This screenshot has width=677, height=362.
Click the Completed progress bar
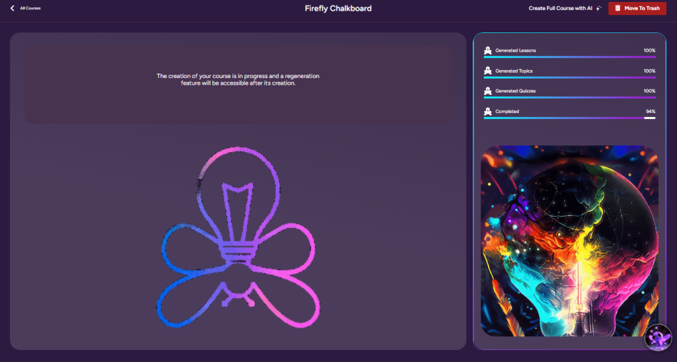click(x=569, y=118)
